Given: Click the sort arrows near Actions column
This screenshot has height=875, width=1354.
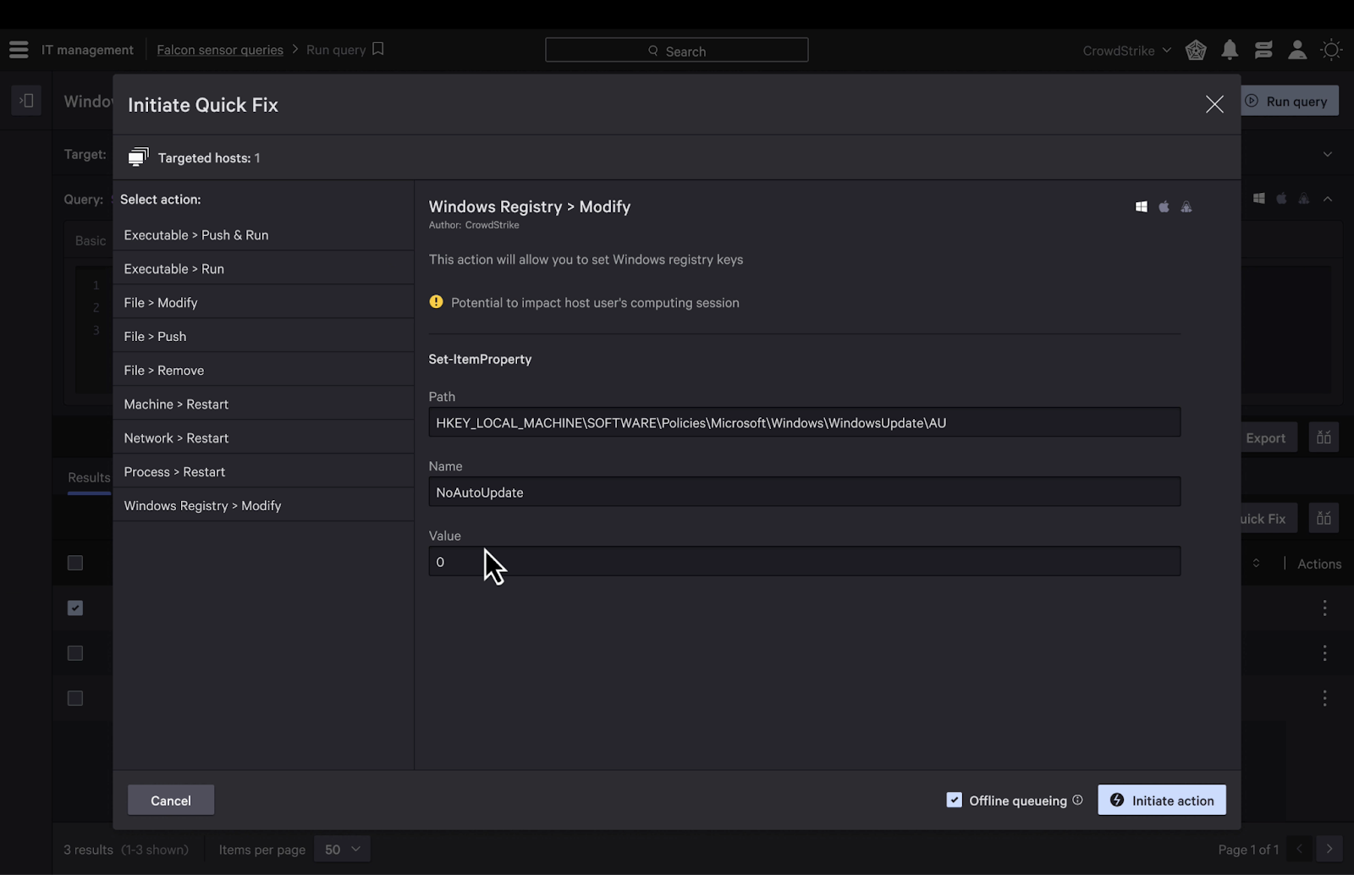Looking at the screenshot, I should [1256, 563].
